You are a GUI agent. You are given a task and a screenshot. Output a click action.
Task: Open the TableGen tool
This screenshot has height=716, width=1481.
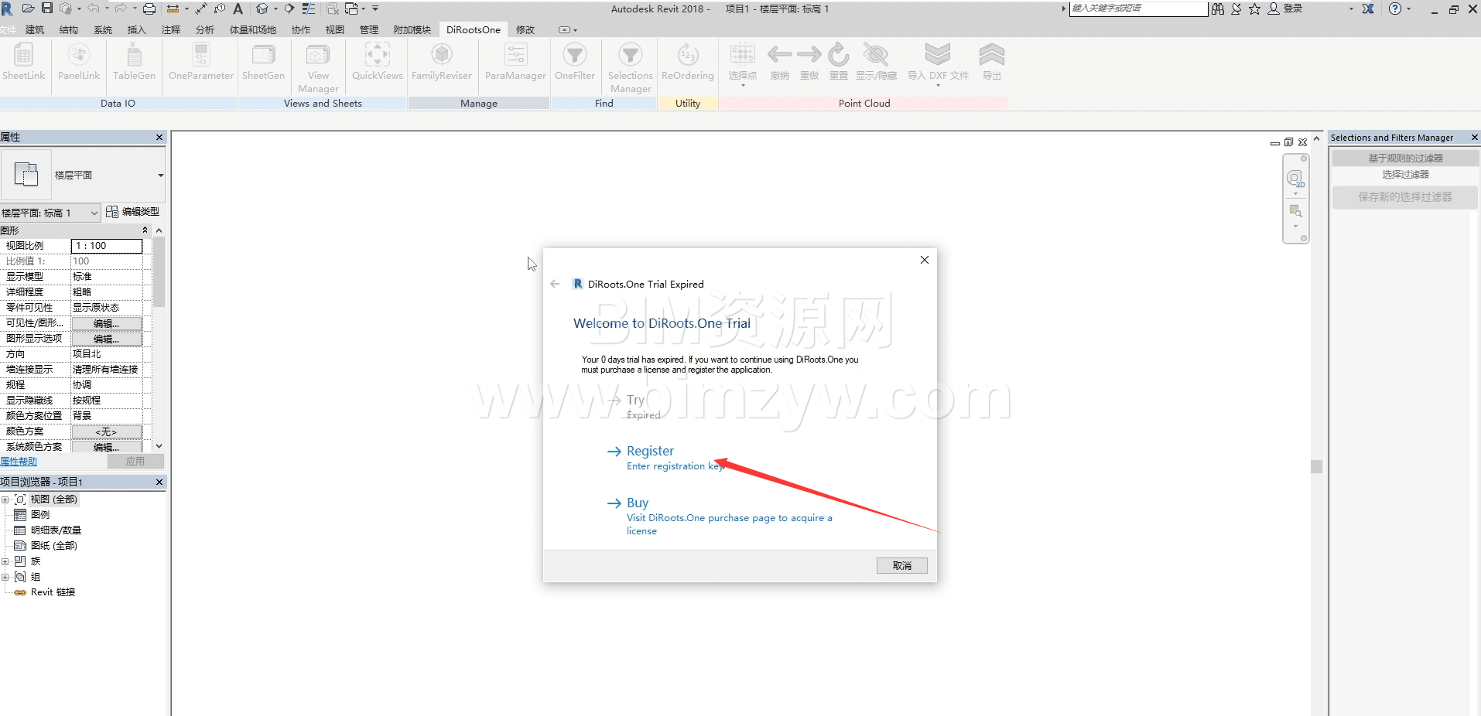134,62
